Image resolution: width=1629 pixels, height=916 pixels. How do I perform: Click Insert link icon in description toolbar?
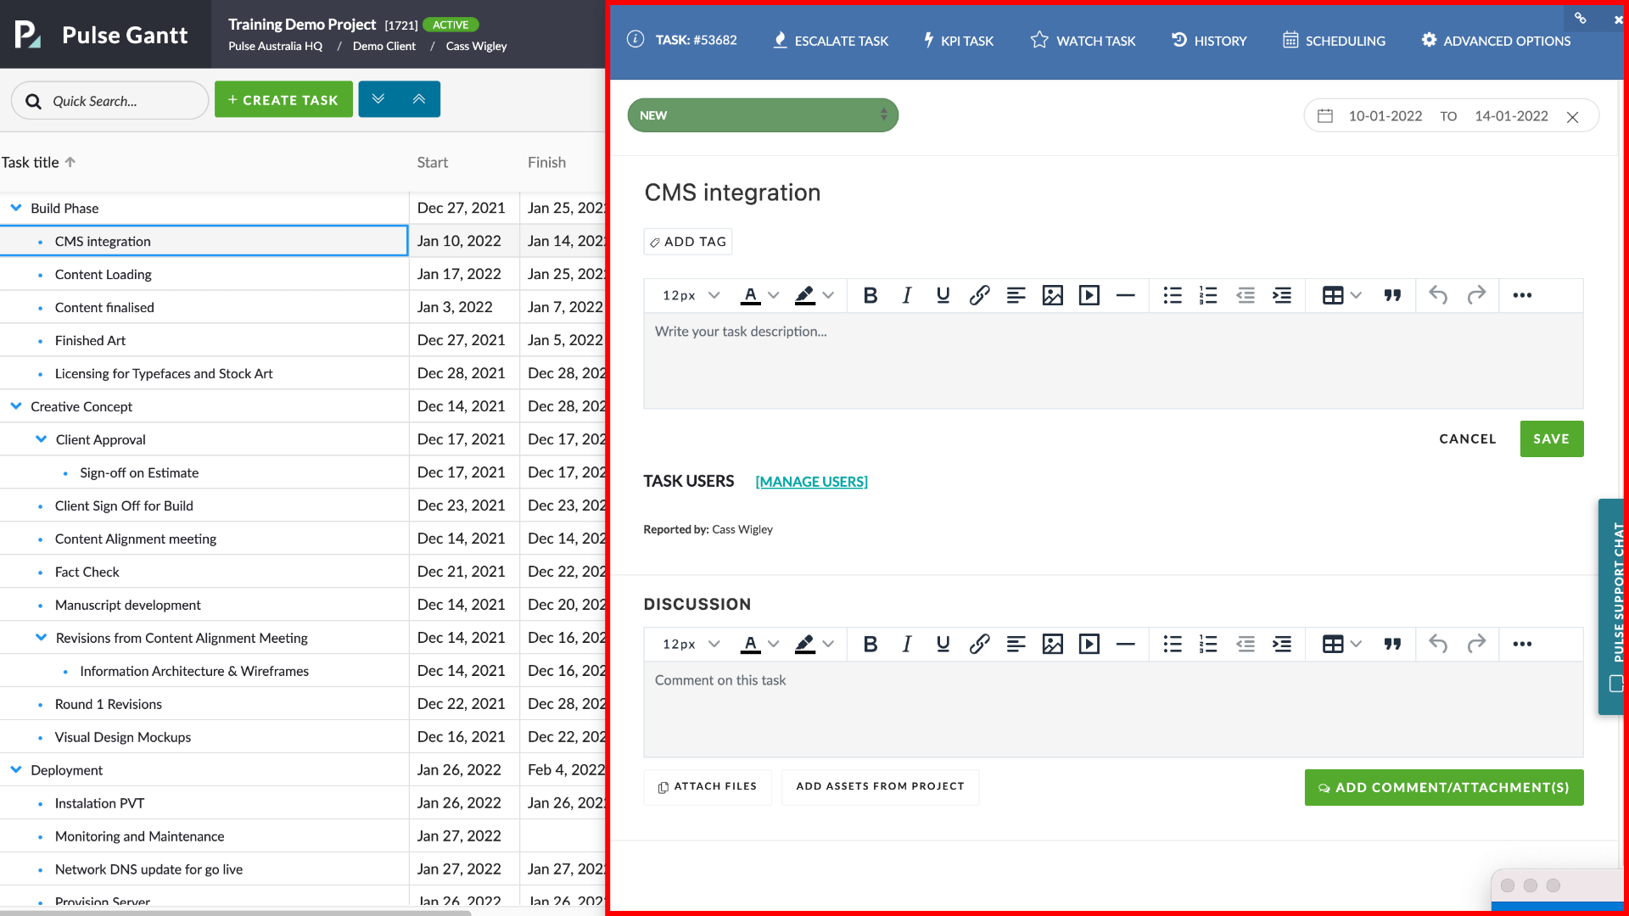pos(979,295)
